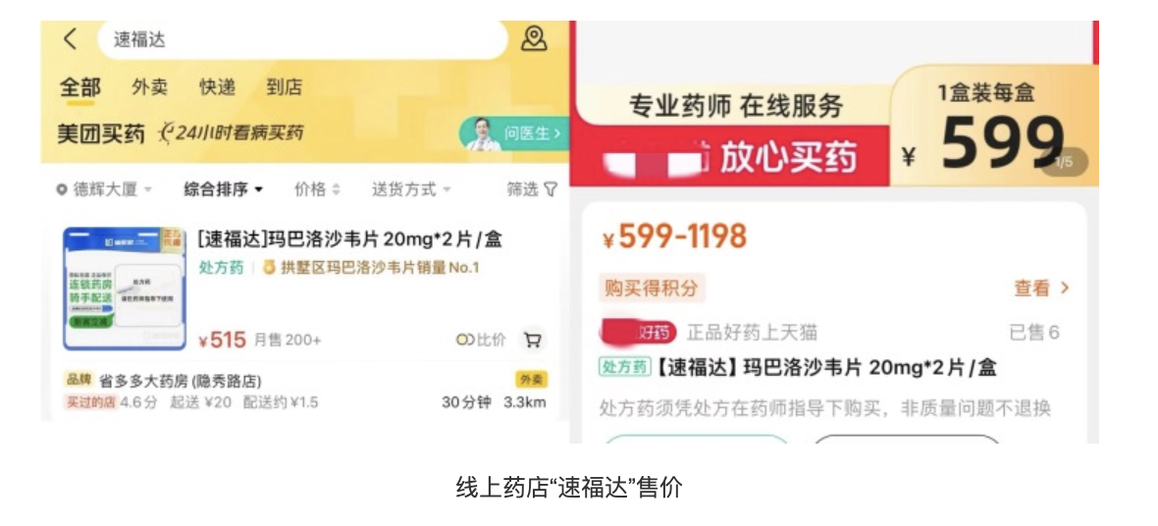This screenshot has height=526, width=1158.
Task: Tap the back arrow icon
Action: tap(70, 39)
